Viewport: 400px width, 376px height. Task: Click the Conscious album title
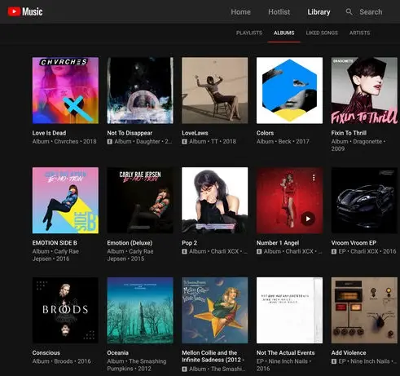[46, 352]
